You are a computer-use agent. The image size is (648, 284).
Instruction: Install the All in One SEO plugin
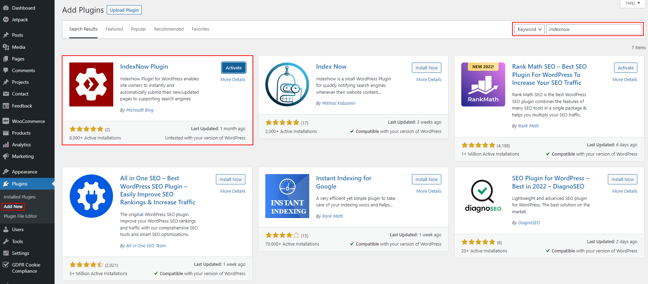[231, 179]
